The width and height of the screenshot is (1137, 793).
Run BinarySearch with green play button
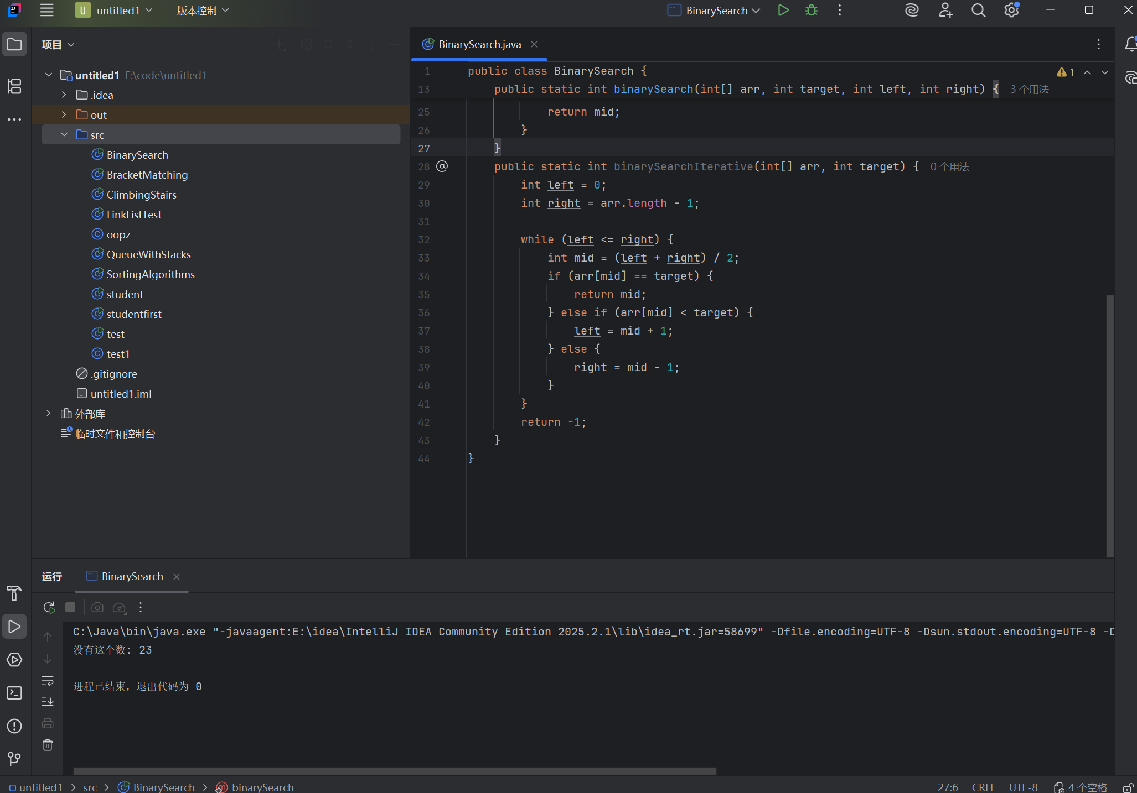(783, 10)
